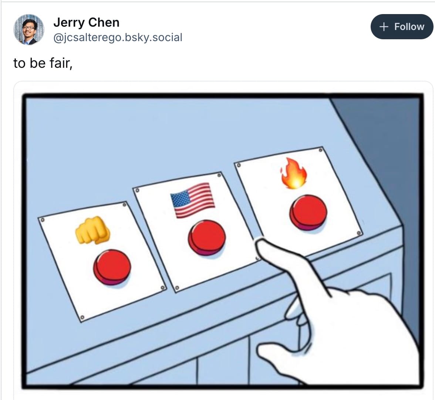The width and height of the screenshot is (435, 400).
Task: Click the fist emoji on left panel
Action: [92, 230]
